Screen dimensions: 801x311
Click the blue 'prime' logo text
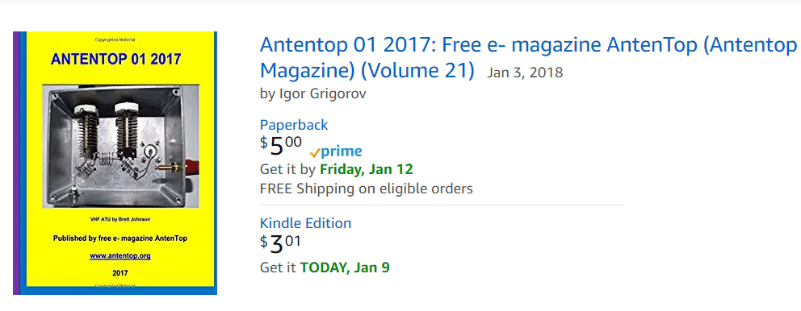tap(342, 151)
